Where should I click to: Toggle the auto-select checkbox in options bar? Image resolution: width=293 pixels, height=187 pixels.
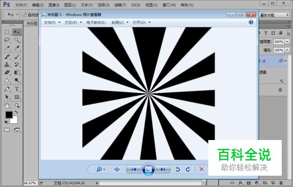click(x=24, y=14)
